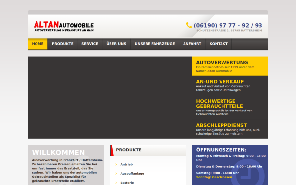296x185 pixels.
Task: Click the WILLKOMMEN heading
Action: click(x=58, y=152)
